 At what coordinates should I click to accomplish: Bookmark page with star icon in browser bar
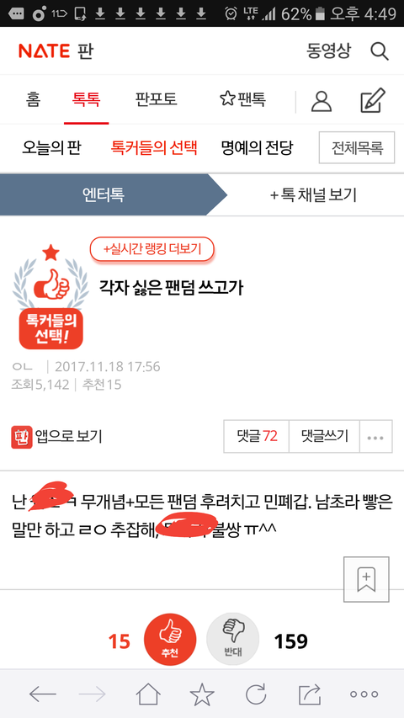click(202, 694)
